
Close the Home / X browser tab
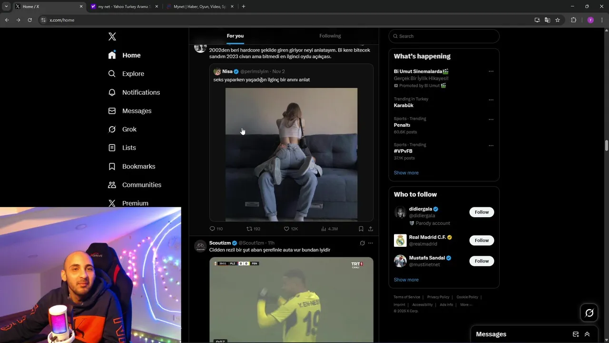[x=81, y=7]
